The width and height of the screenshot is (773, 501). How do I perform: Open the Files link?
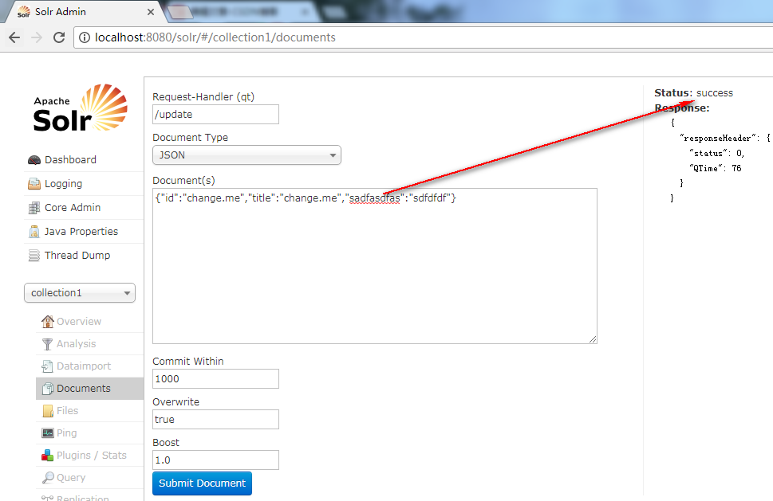[68, 411]
